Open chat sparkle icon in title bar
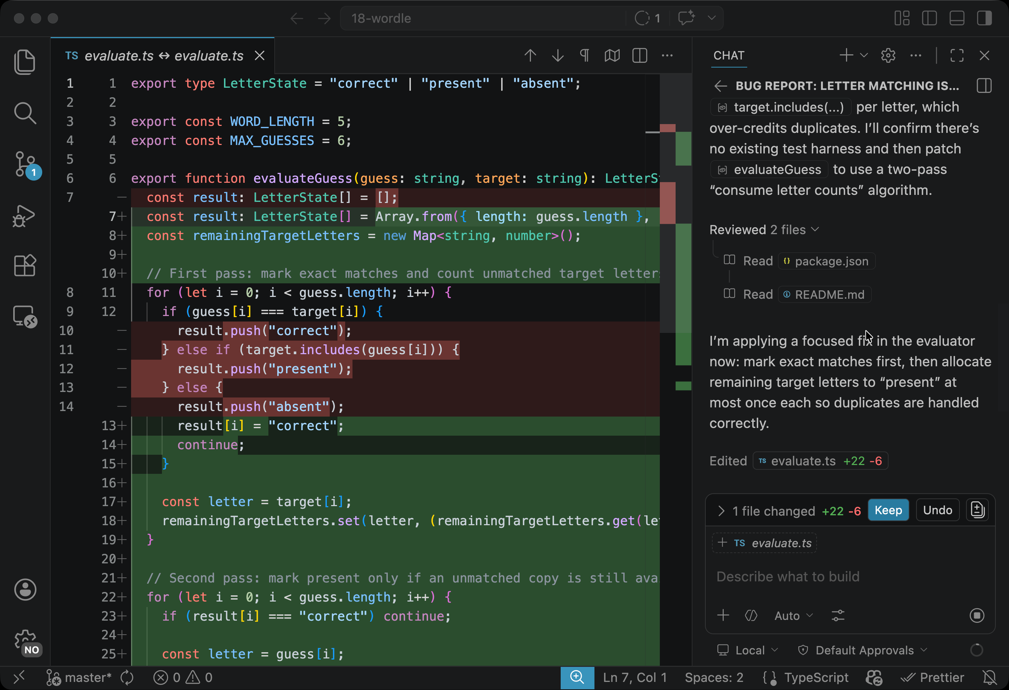 [686, 18]
